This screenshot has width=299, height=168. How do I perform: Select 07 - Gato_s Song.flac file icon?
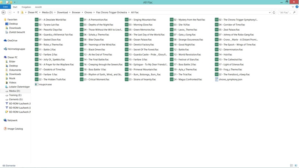click(172, 35)
